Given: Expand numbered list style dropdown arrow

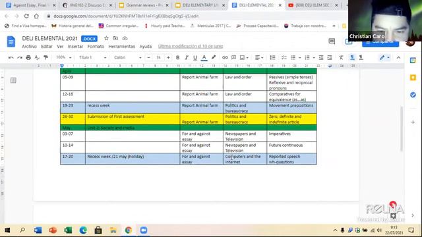Looking at the screenshot, I should pos(314,58).
